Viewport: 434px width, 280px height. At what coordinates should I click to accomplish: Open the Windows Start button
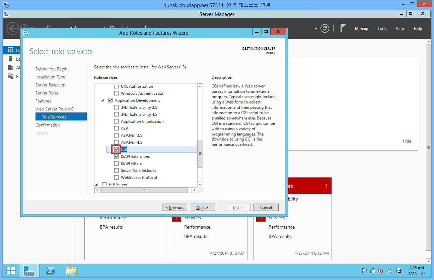pyautogui.click(x=11, y=271)
